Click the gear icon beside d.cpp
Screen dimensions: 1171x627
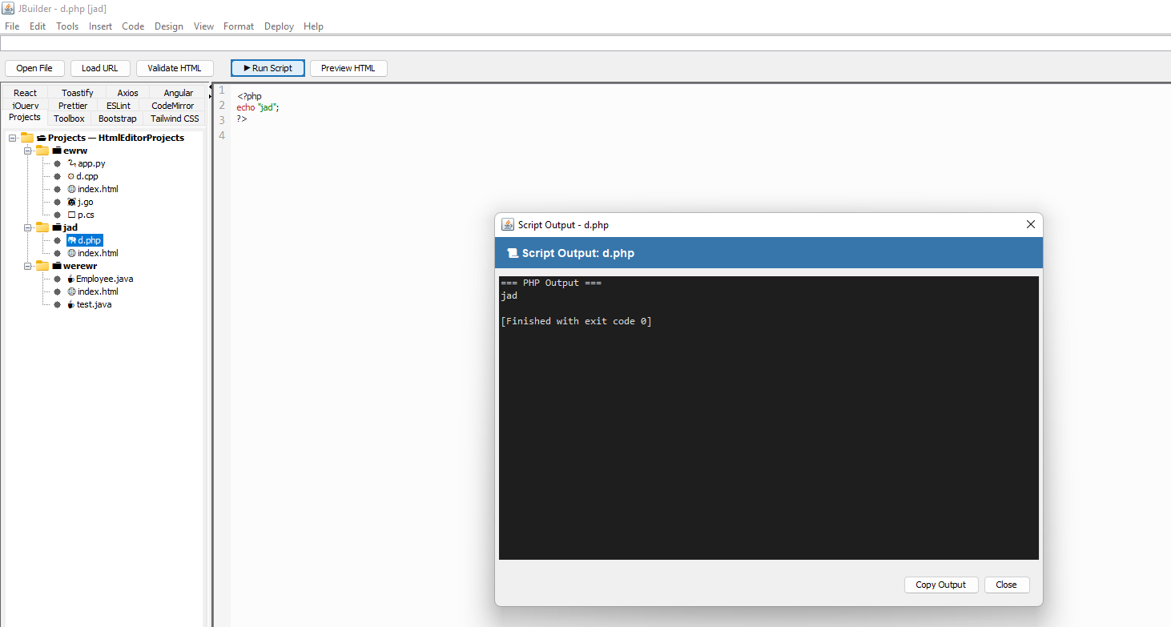click(x=71, y=176)
